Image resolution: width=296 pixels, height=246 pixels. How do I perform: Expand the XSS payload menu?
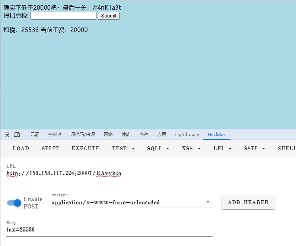(191, 148)
